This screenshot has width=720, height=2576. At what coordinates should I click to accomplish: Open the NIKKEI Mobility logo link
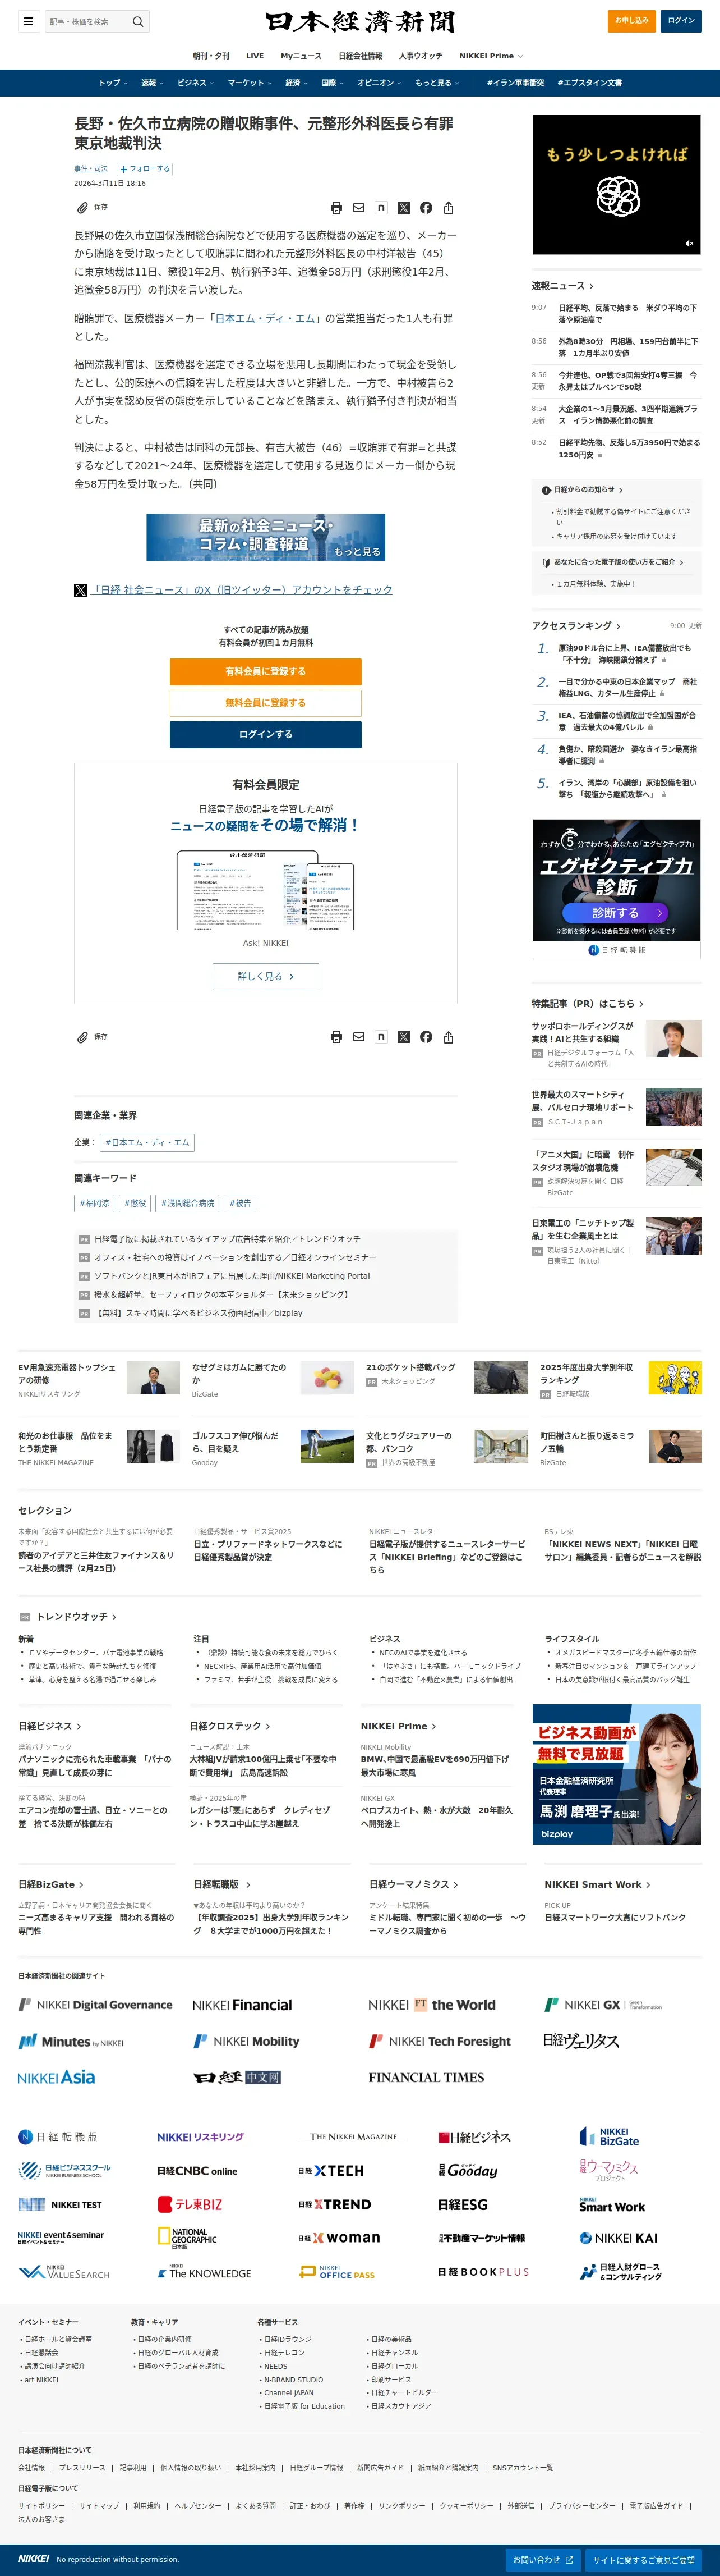pos(247,2041)
